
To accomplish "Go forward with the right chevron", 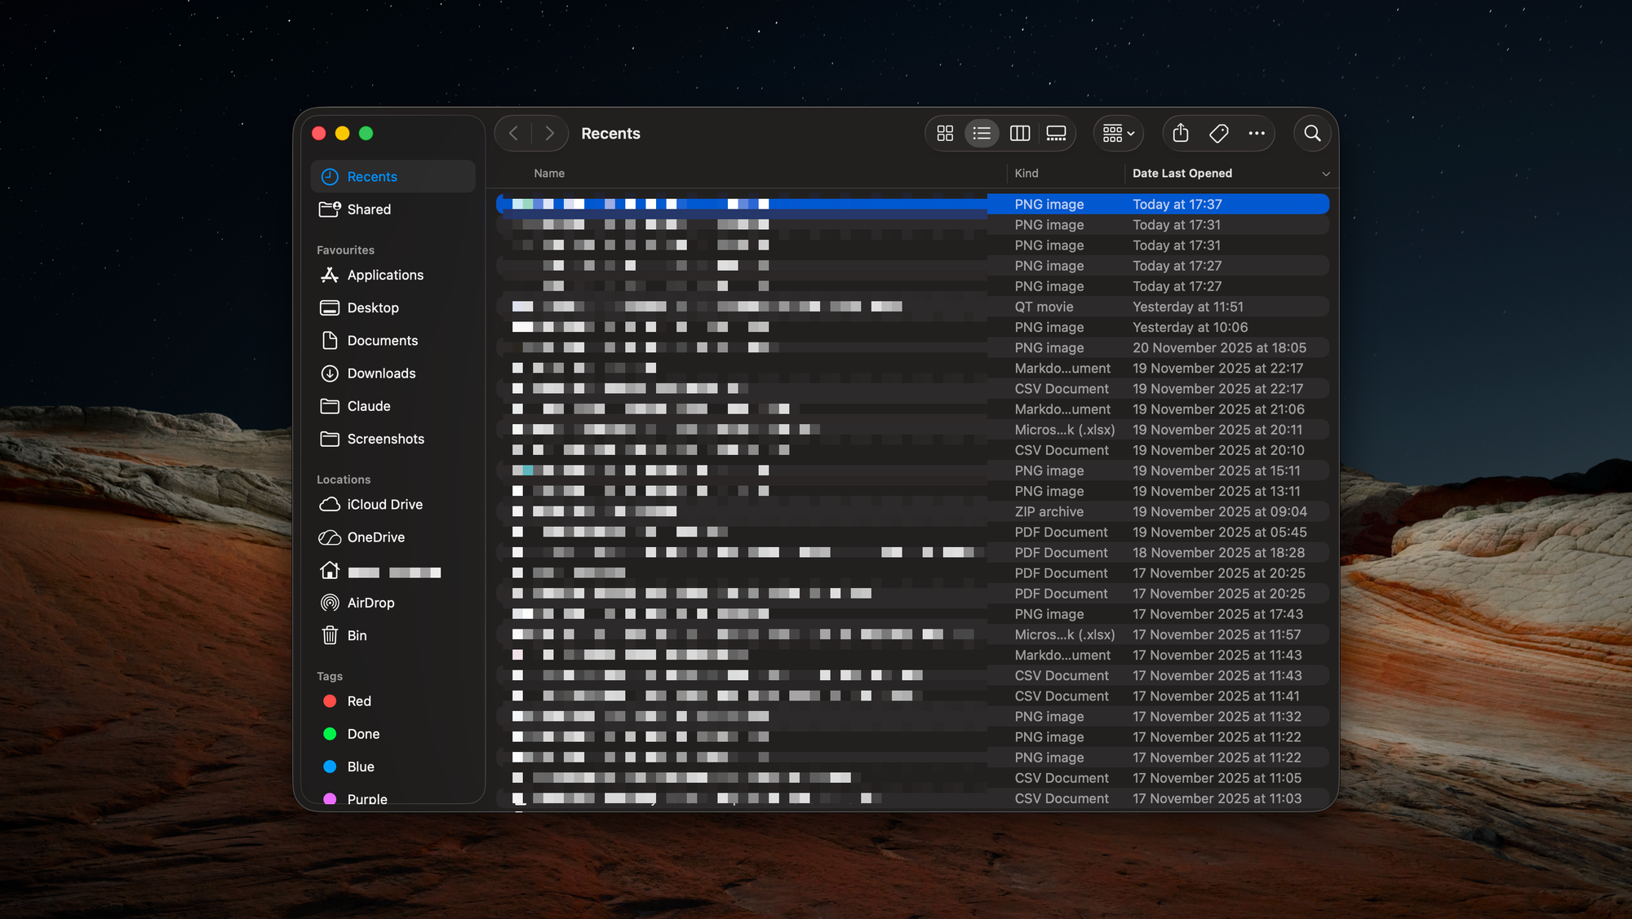I will click(x=550, y=133).
